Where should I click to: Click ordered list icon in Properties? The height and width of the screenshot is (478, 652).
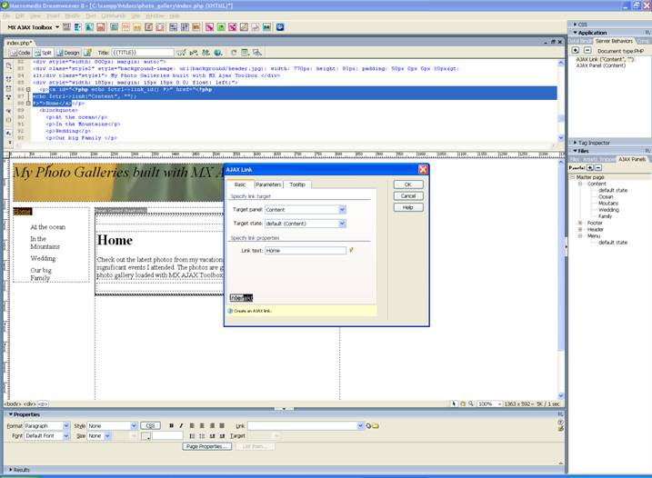(202, 436)
